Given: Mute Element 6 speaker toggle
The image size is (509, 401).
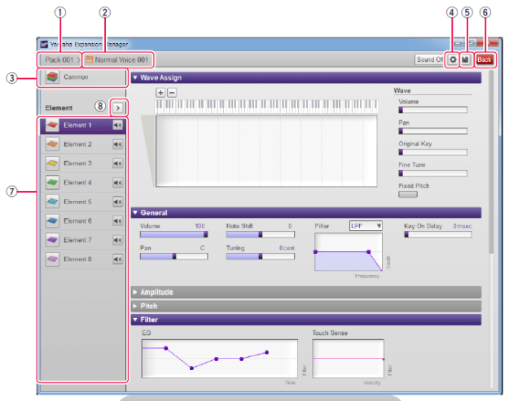Looking at the screenshot, I should coord(117,220).
